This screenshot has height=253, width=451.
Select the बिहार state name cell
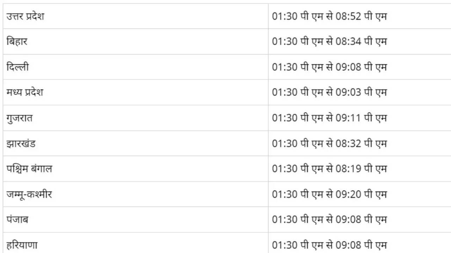17,41
